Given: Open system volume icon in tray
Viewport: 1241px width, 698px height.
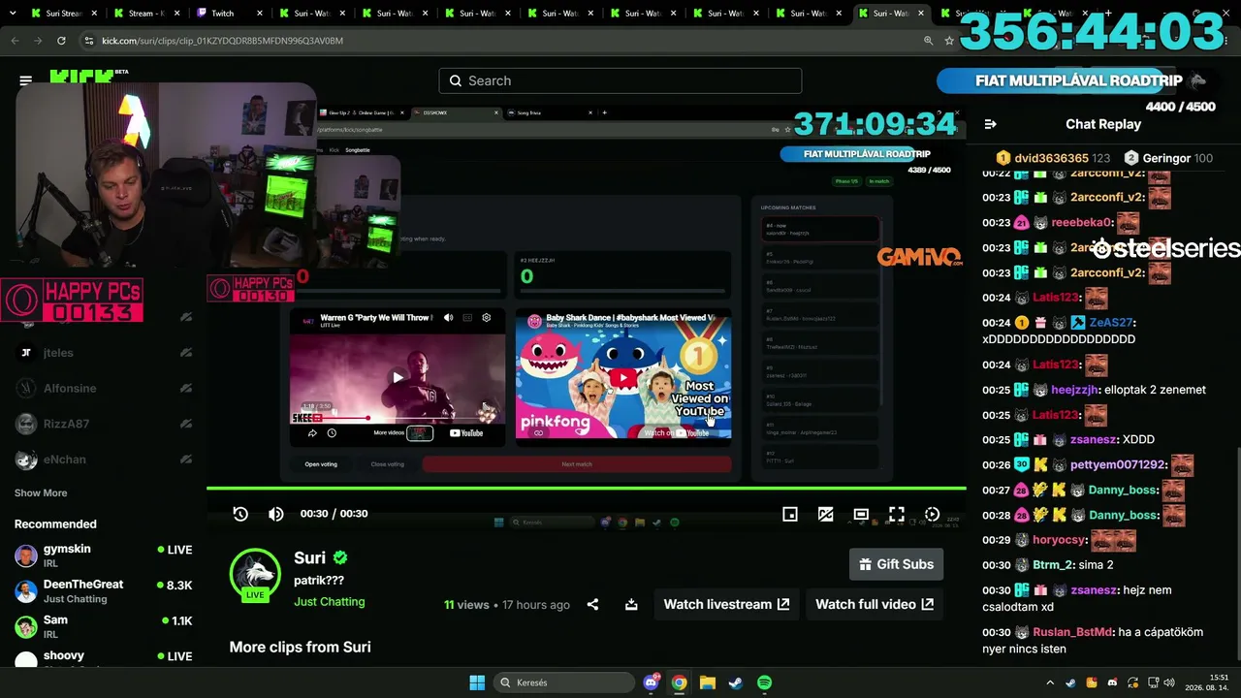Looking at the screenshot, I should (1169, 682).
